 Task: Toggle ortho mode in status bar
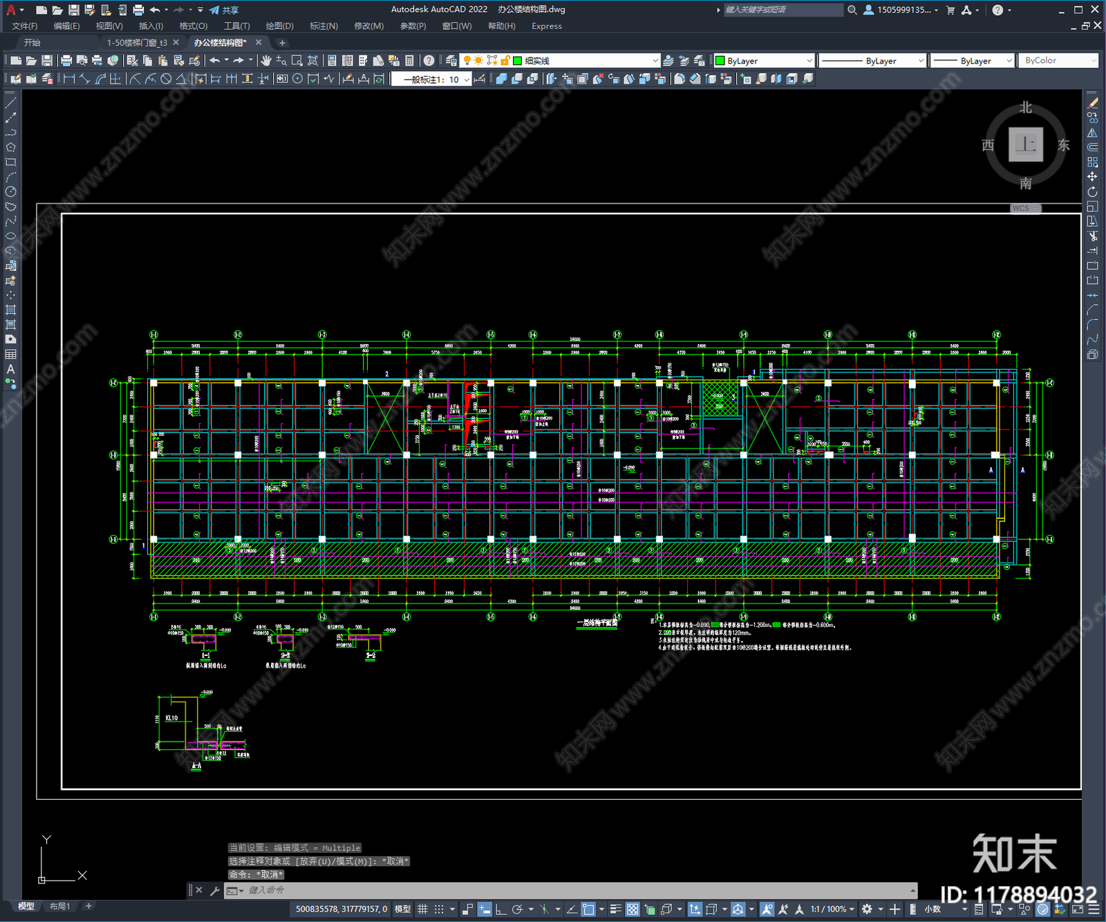[500, 909]
